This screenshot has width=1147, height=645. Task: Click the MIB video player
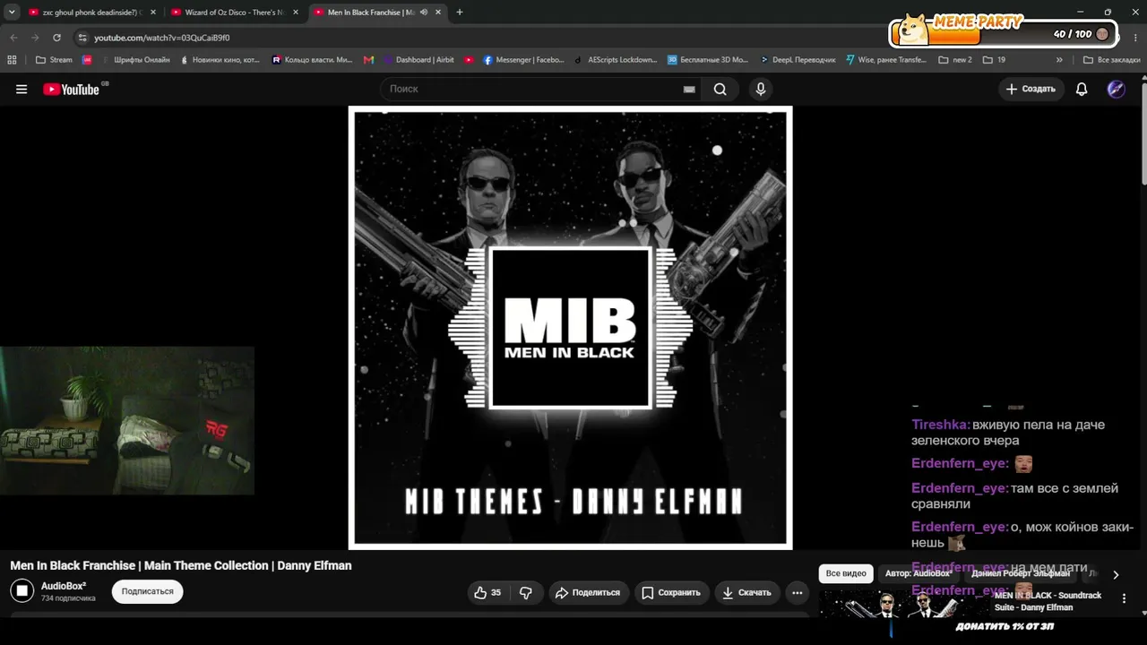click(x=570, y=328)
